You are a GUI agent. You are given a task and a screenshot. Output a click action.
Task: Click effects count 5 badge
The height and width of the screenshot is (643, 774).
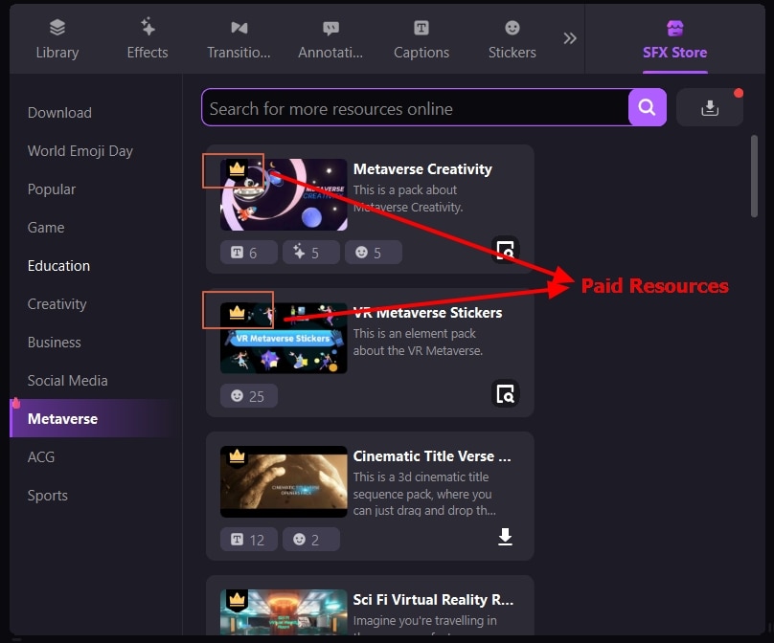click(310, 253)
